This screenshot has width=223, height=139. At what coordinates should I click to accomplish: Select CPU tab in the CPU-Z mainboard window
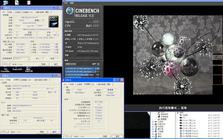pyautogui.click(x=2, y=80)
